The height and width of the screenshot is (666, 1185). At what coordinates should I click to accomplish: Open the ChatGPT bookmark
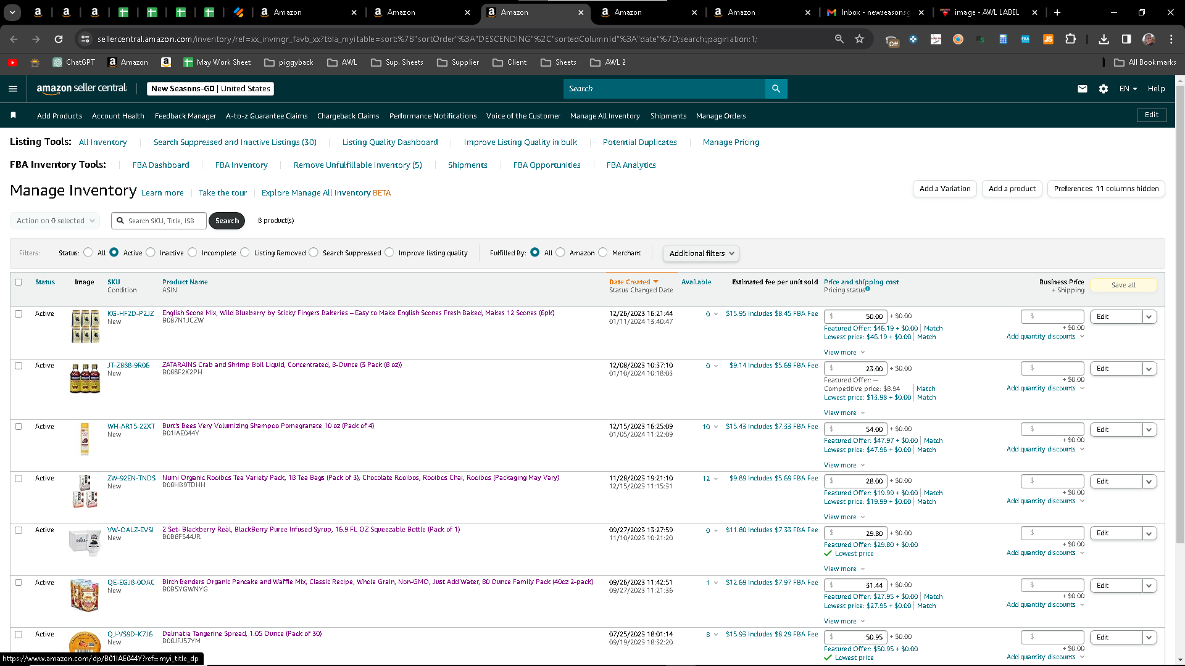coord(74,62)
